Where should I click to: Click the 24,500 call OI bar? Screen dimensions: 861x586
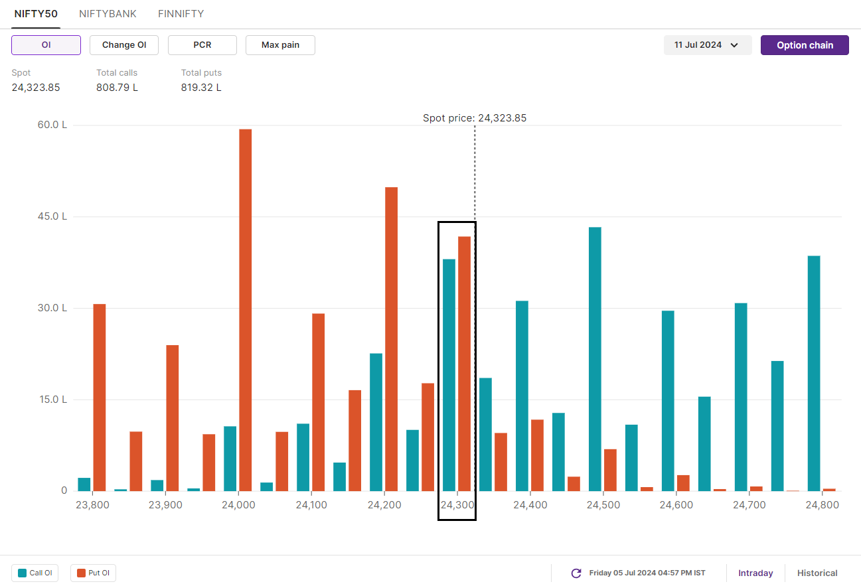point(595,359)
